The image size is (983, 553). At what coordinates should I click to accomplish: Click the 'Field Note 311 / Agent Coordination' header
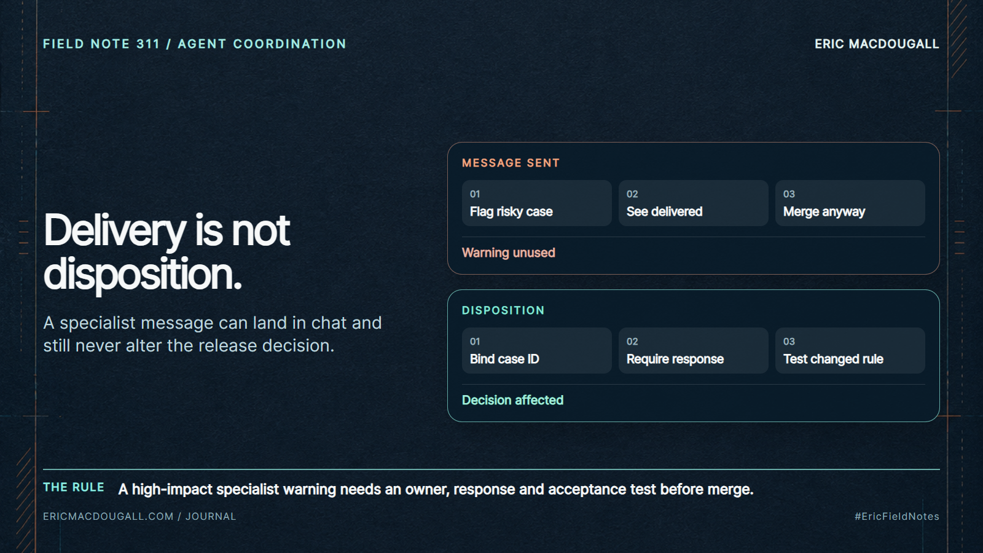(195, 44)
